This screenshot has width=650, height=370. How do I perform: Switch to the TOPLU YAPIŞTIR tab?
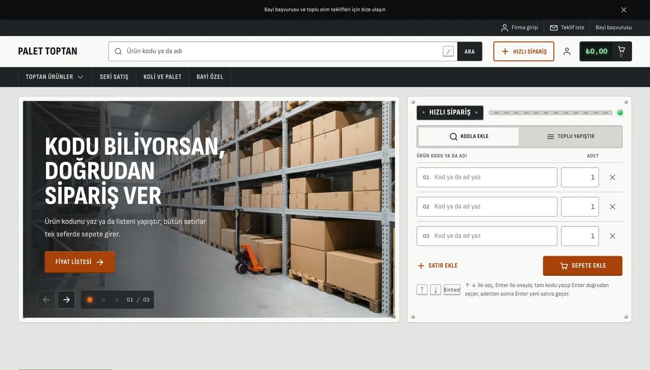(570, 137)
